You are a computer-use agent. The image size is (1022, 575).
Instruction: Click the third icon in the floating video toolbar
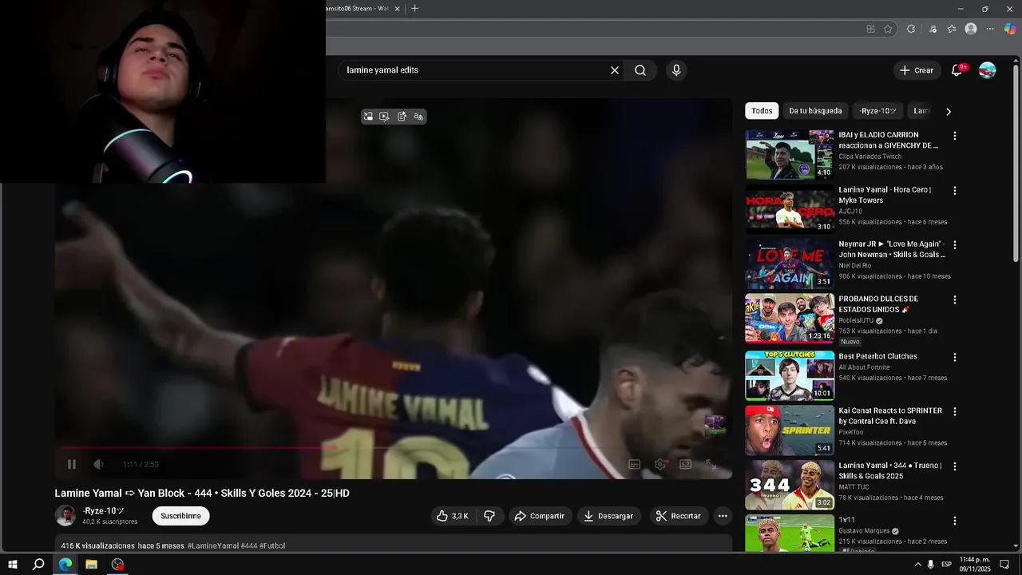(x=402, y=117)
